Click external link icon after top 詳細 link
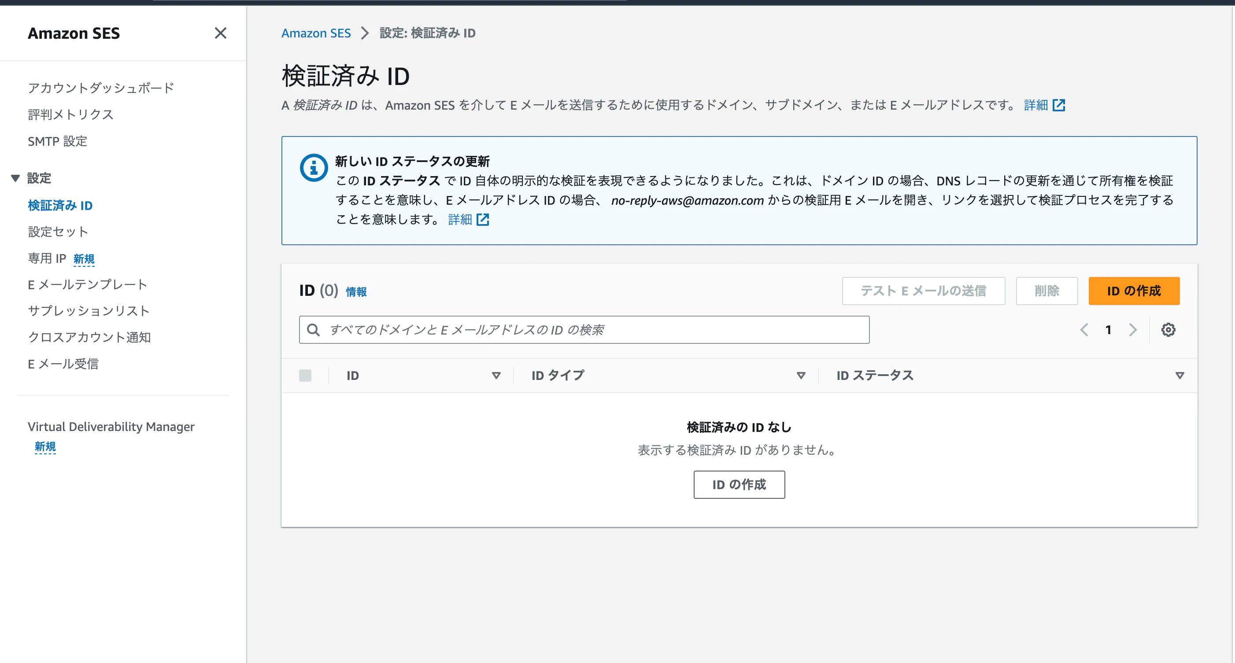This screenshot has width=1235, height=663. coord(1059,105)
